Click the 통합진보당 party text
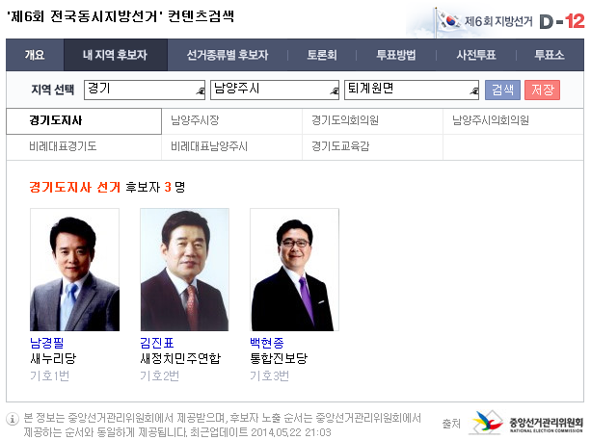 click(x=279, y=358)
